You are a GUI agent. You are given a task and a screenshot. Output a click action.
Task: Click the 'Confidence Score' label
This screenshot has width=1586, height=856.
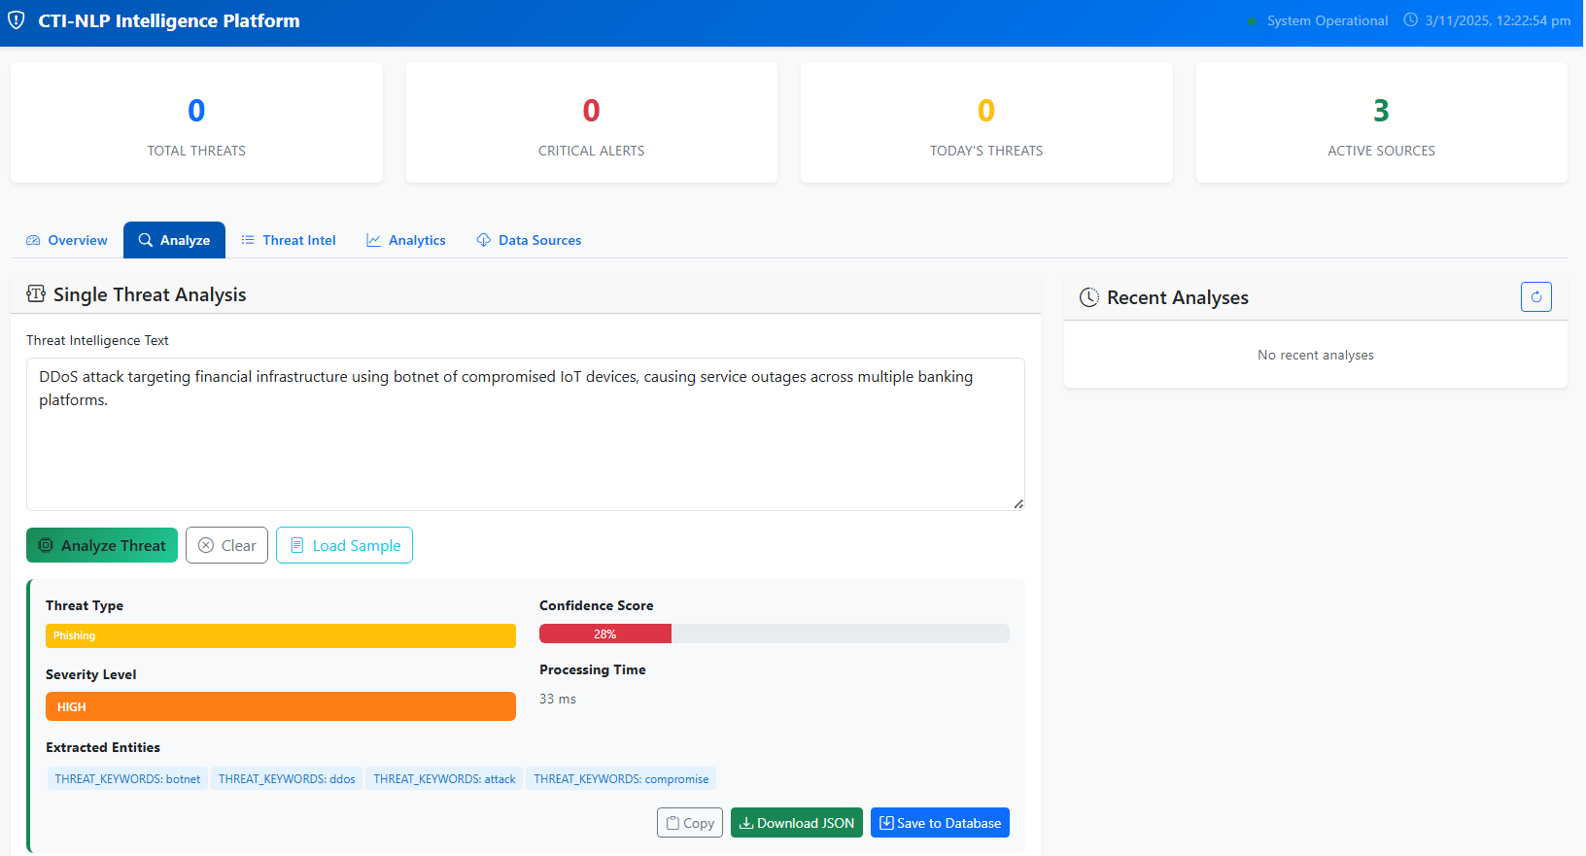(x=597, y=605)
